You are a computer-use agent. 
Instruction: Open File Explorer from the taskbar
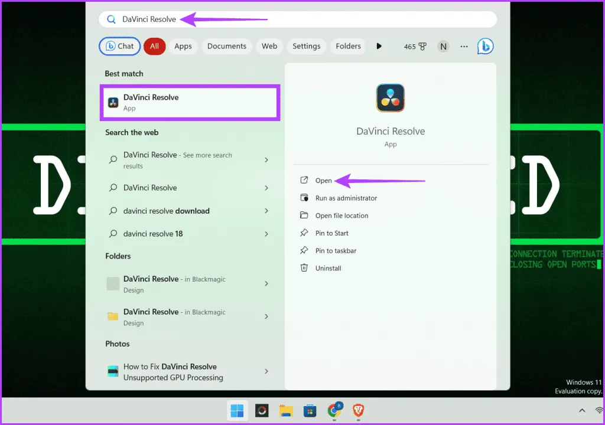287,411
